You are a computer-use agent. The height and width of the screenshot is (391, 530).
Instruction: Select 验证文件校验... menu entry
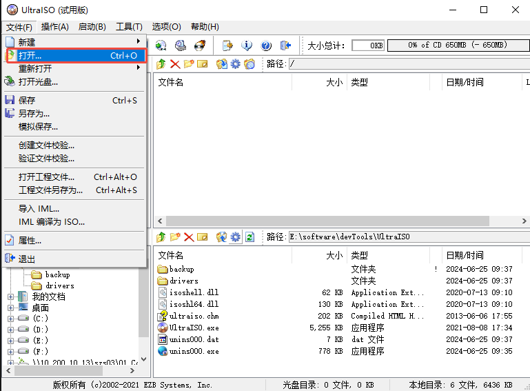point(74,159)
